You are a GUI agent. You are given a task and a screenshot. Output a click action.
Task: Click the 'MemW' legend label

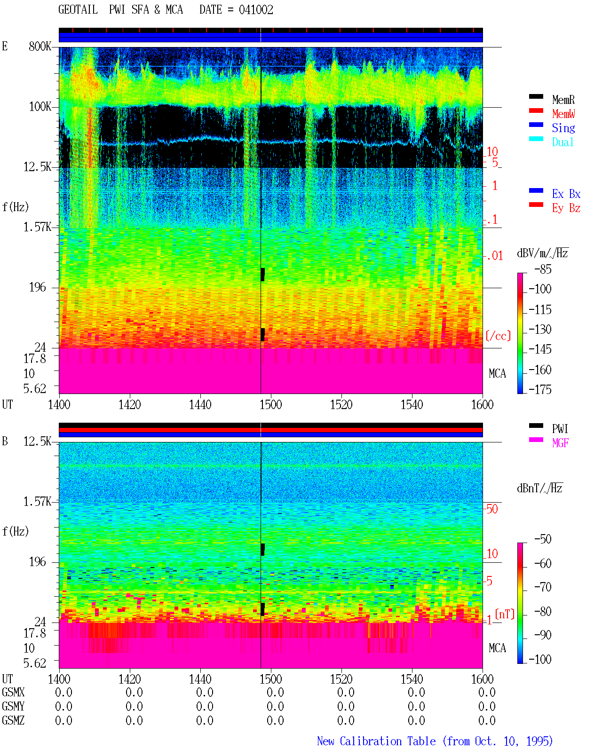click(563, 114)
